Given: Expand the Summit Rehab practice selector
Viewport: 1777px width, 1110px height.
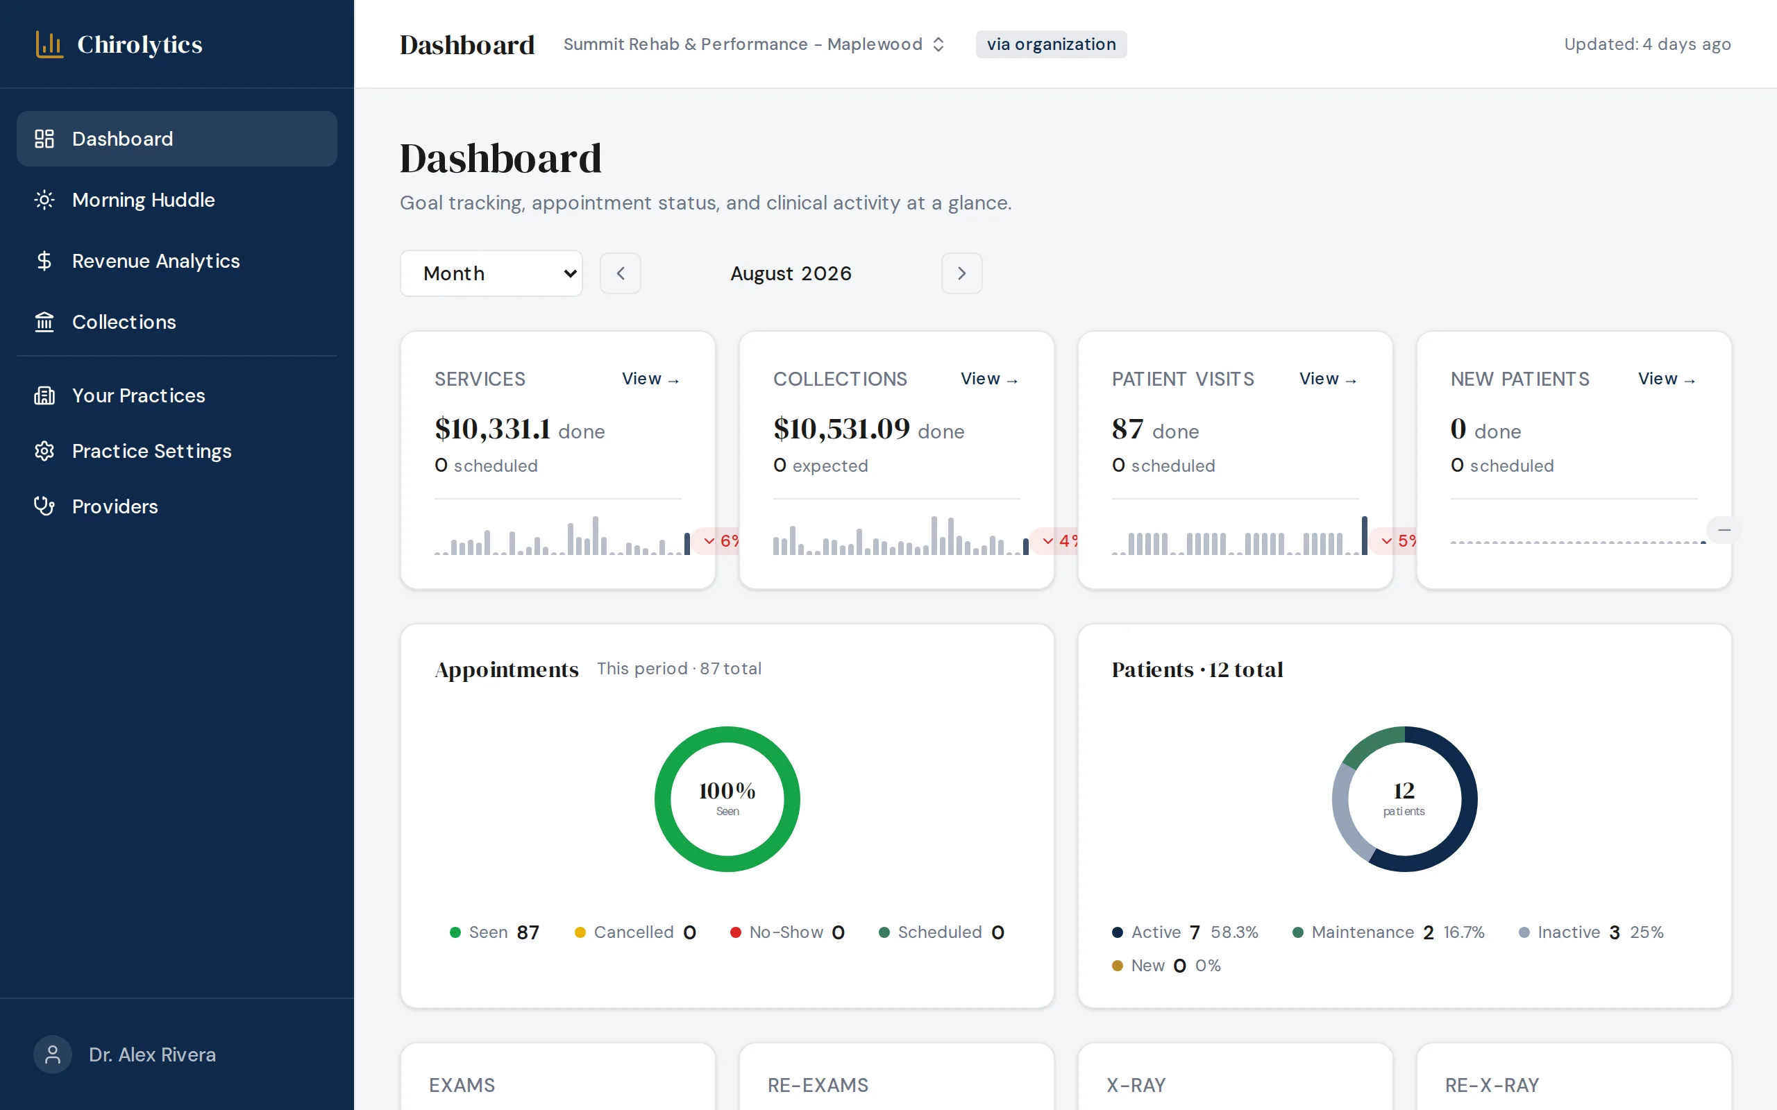Looking at the screenshot, I should (x=754, y=44).
